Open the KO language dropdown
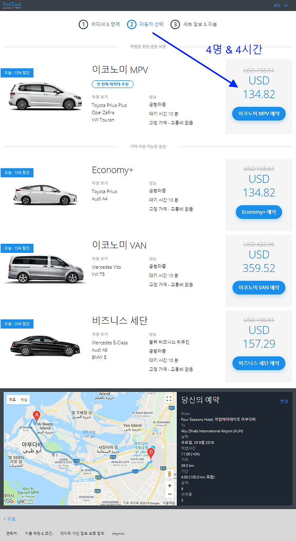The image size is (296, 541). click(281, 6)
